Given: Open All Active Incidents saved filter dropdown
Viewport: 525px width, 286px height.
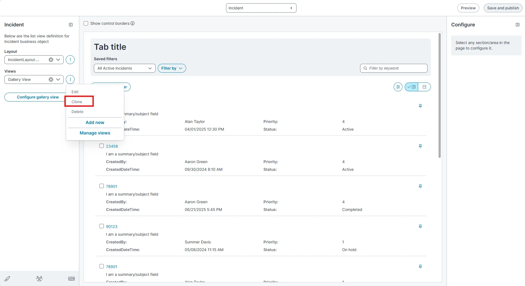Looking at the screenshot, I should pyautogui.click(x=125, y=68).
